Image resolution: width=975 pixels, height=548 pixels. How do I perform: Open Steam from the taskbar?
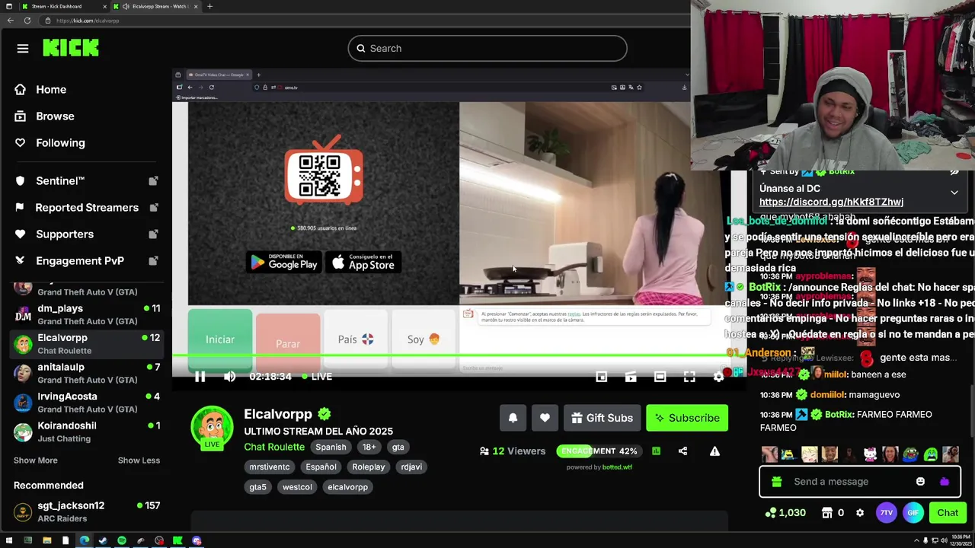[x=103, y=541]
